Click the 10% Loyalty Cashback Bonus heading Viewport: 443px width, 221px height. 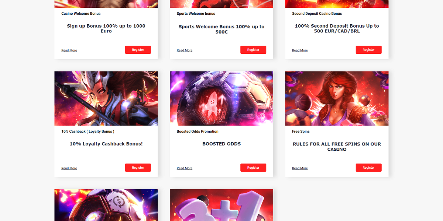(x=106, y=144)
